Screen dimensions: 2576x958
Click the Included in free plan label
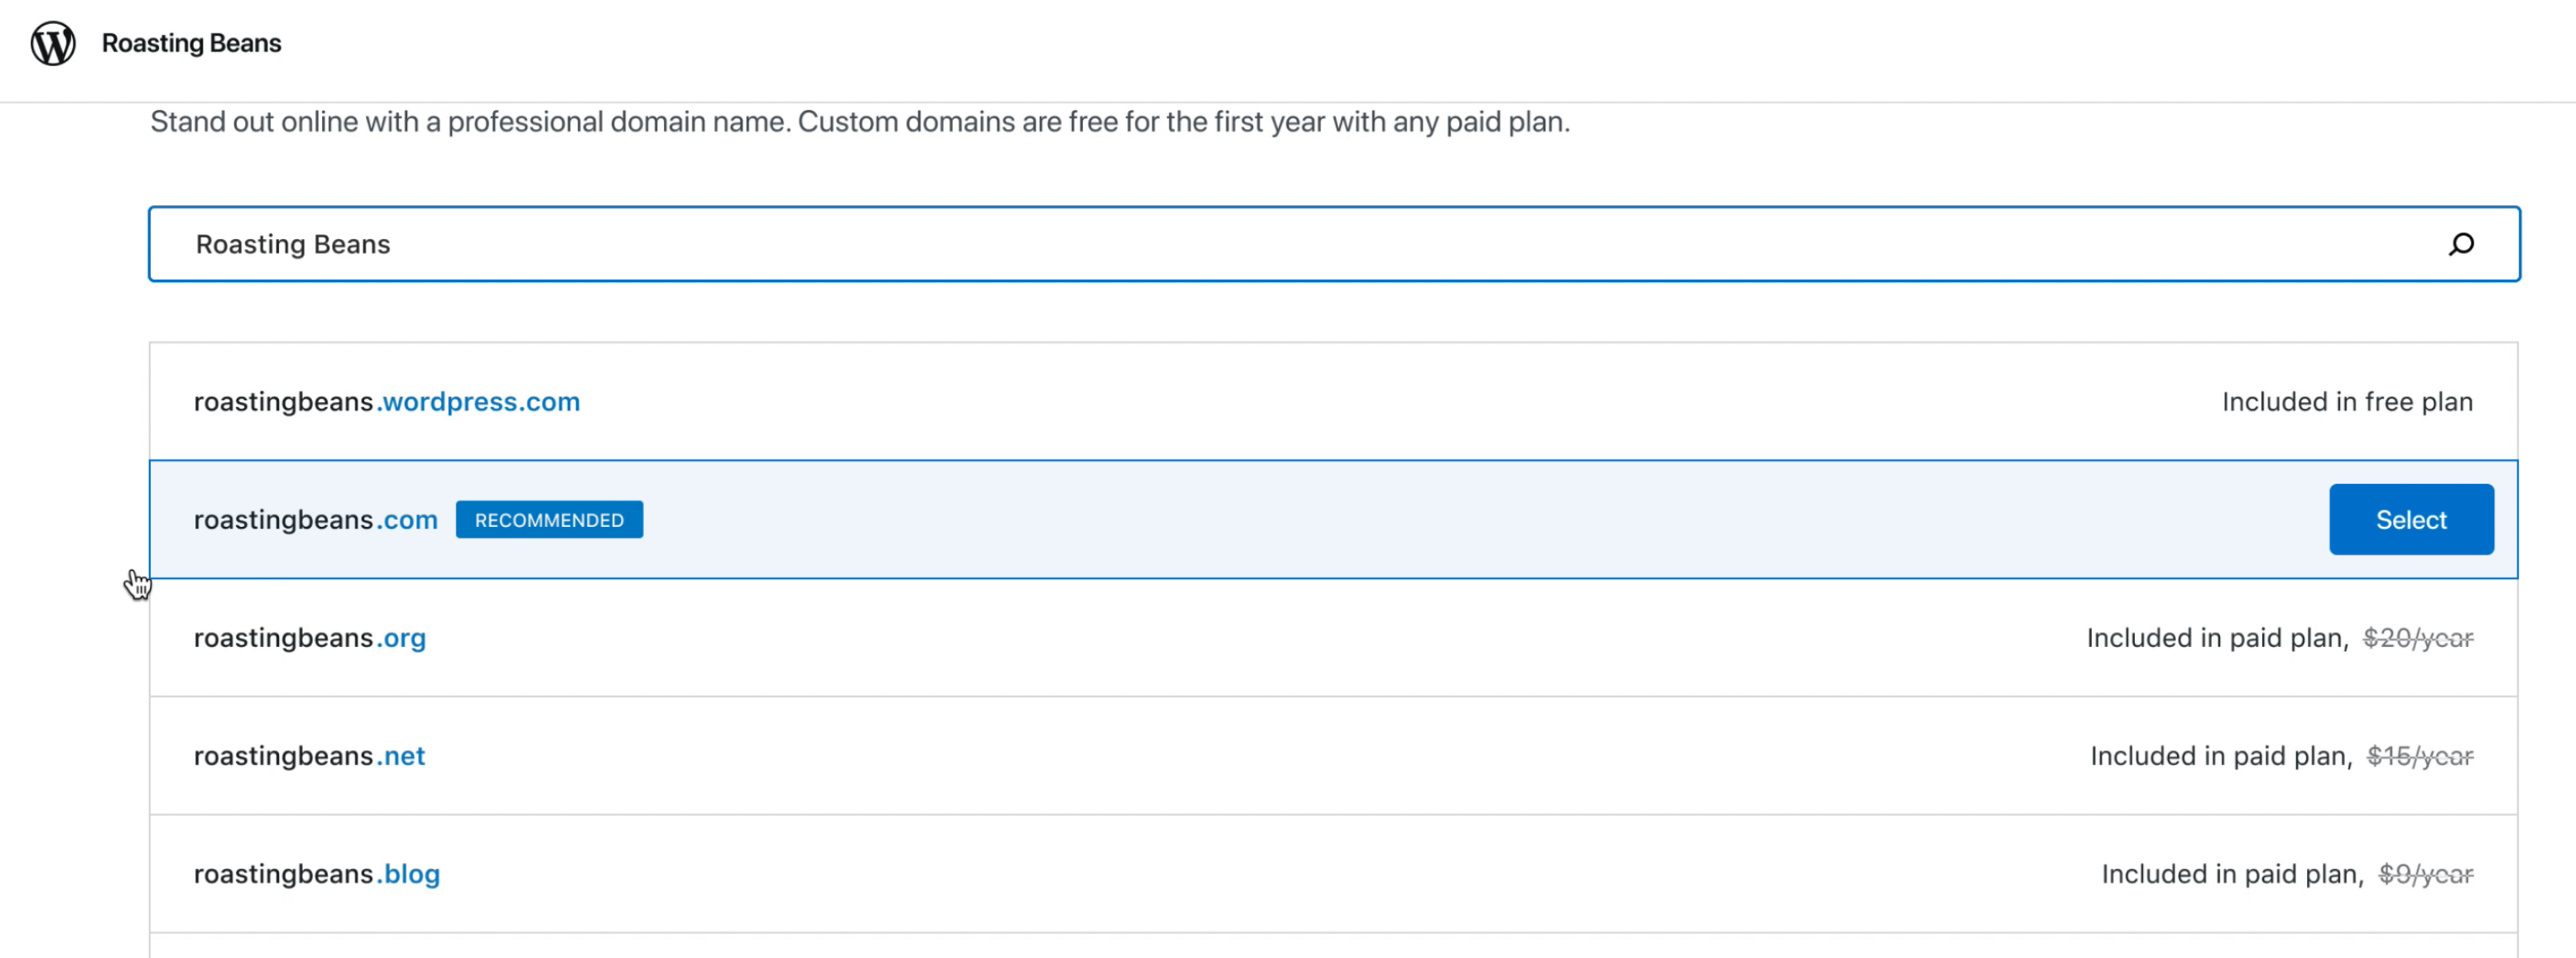pos(2346,401)
